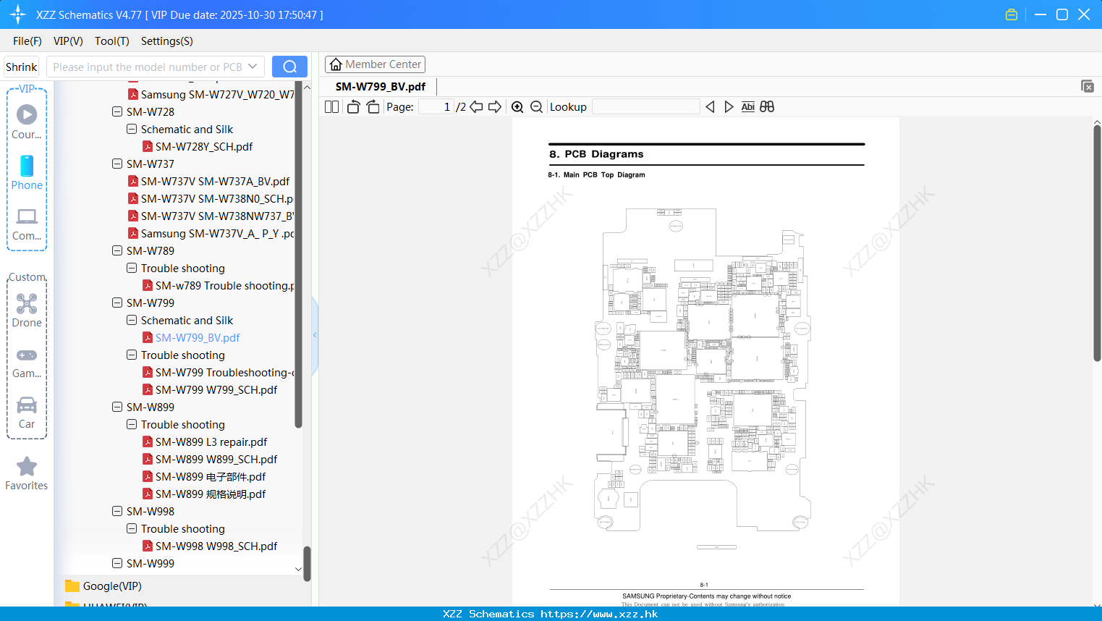Screen dimensions: 1102x621
Task: Zoom out of the PDF
Action: point(536,106)
